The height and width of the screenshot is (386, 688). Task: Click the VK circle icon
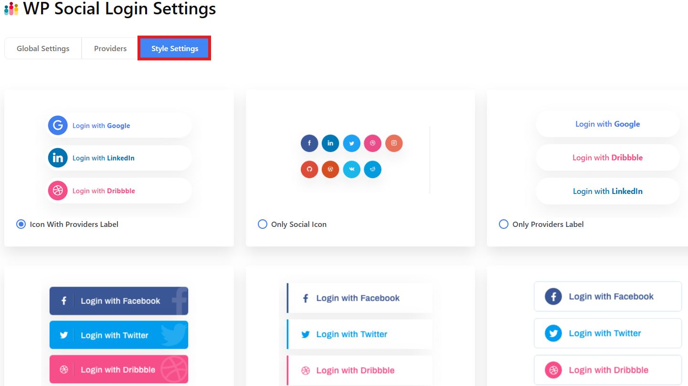pos(351,170)
